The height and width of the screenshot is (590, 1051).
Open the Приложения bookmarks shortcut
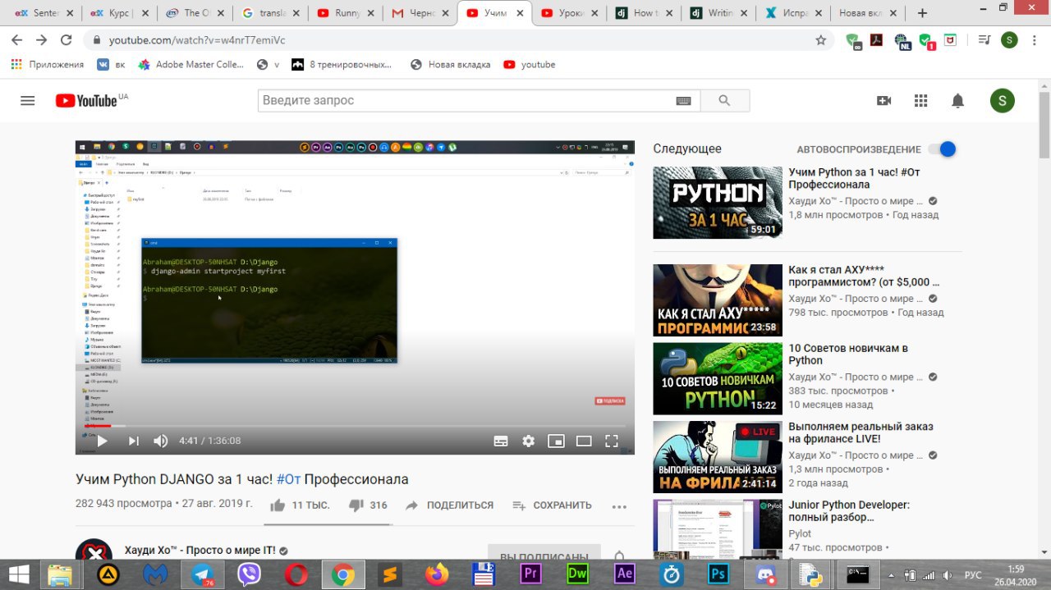pos(48,65)
